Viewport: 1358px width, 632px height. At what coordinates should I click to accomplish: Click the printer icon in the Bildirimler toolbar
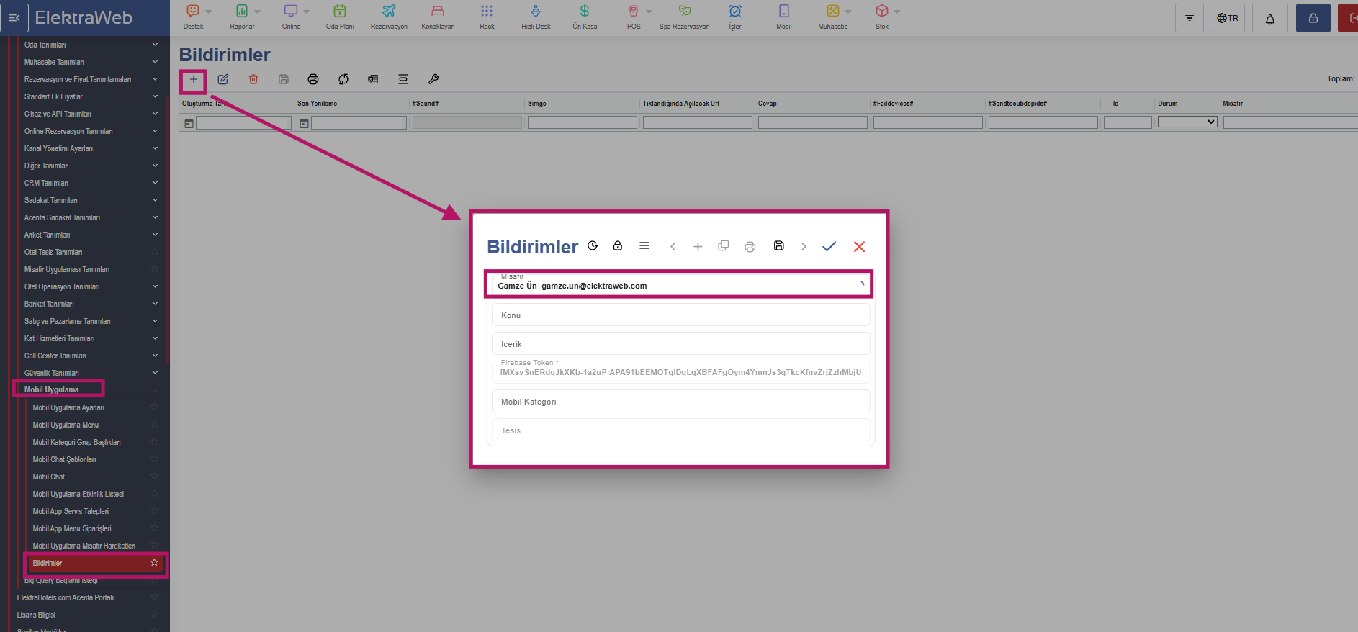click(x=312, y=80)
